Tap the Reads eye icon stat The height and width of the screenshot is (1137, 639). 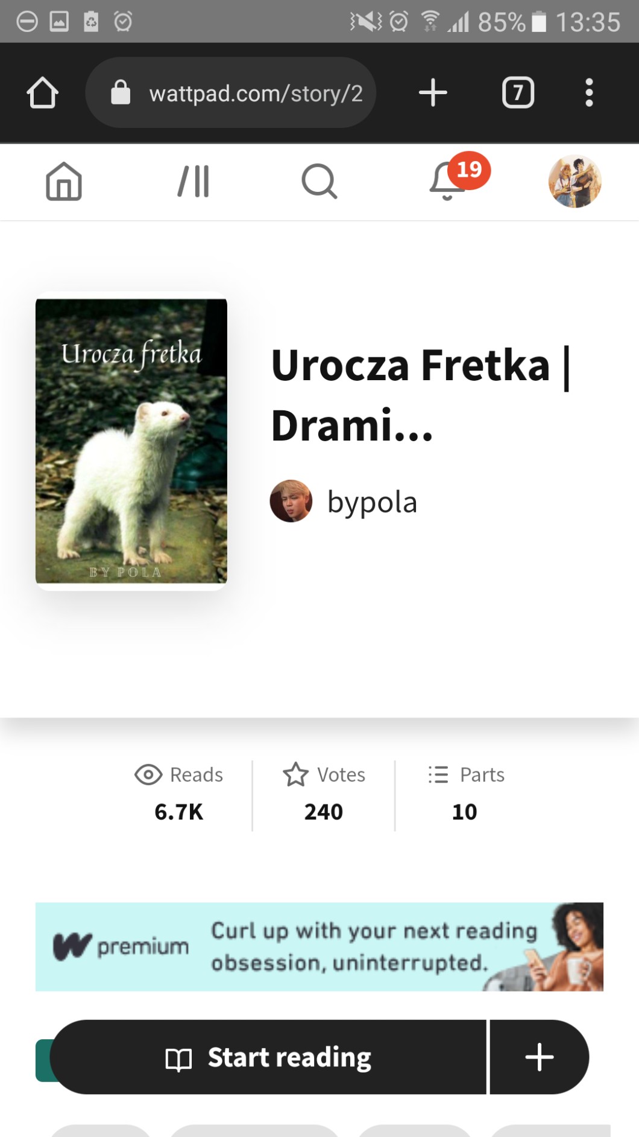[x=148, y=774]
